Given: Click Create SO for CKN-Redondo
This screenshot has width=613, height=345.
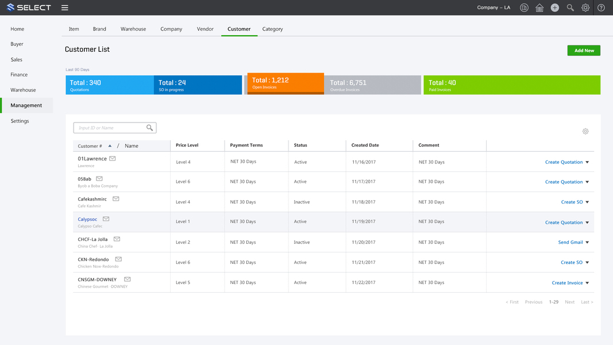Looking at the screenshot, I should pyautogui.click(x=572, y=262).
